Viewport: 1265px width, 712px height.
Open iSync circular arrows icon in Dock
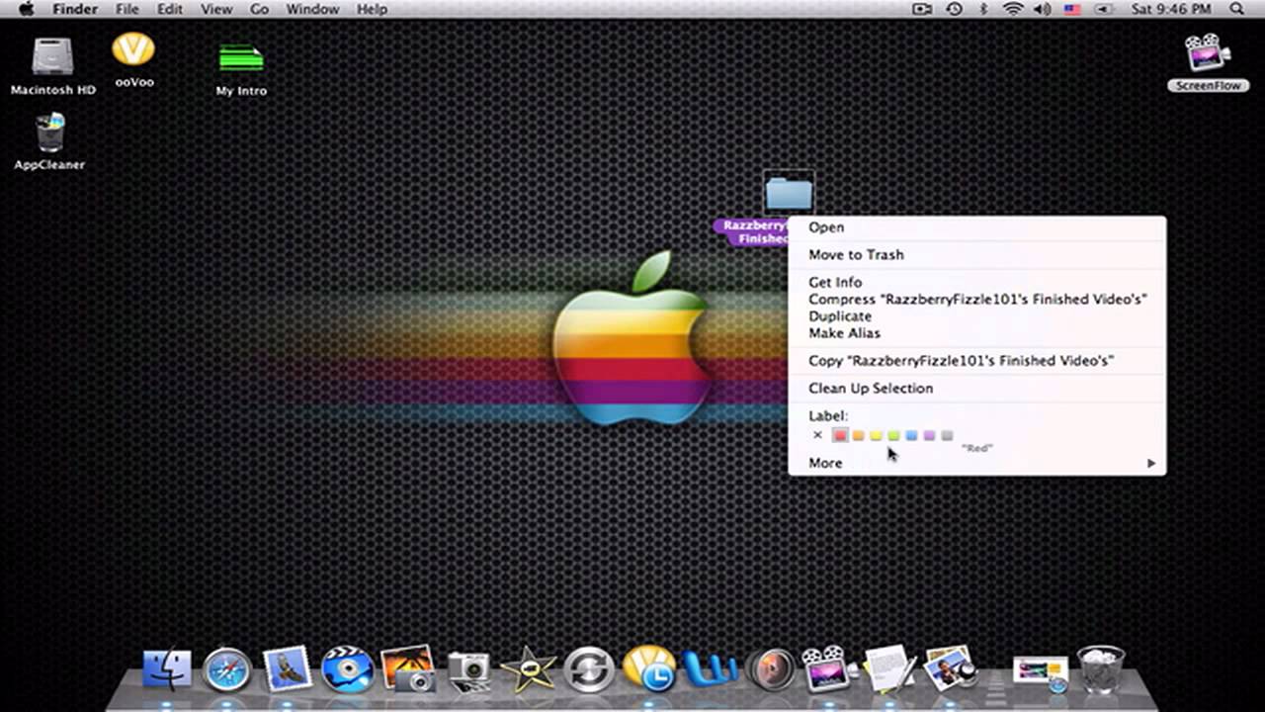pyautogui.click(x=589, y=670)
